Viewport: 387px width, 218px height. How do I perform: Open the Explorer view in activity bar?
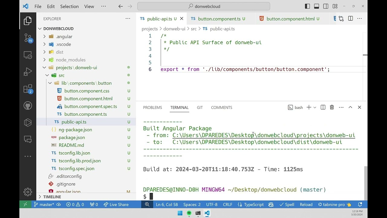pyautogui.click(x=28, y=21)
